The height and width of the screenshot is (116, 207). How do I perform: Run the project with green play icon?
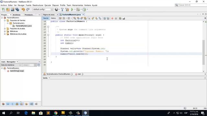pyautogui.click(x=72, y=9)
